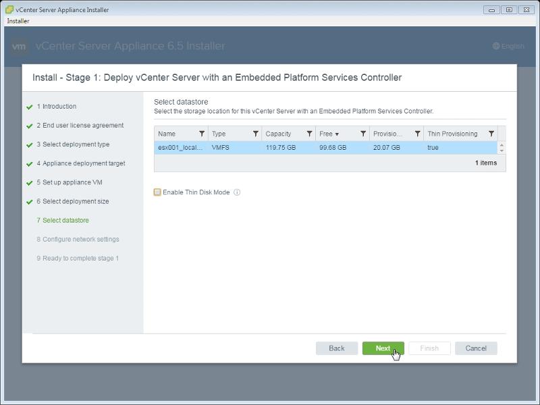Click the Back button
Image resolution: width=540 pixels, height=405 pixels.
336,348
